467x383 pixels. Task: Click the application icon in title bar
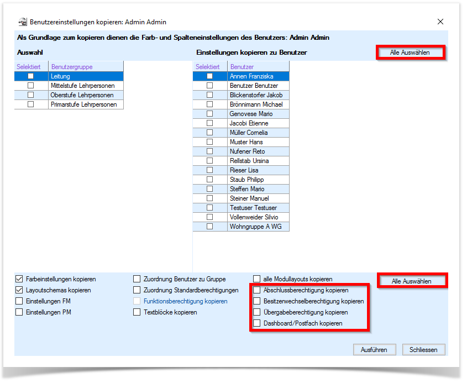point(23,22)
